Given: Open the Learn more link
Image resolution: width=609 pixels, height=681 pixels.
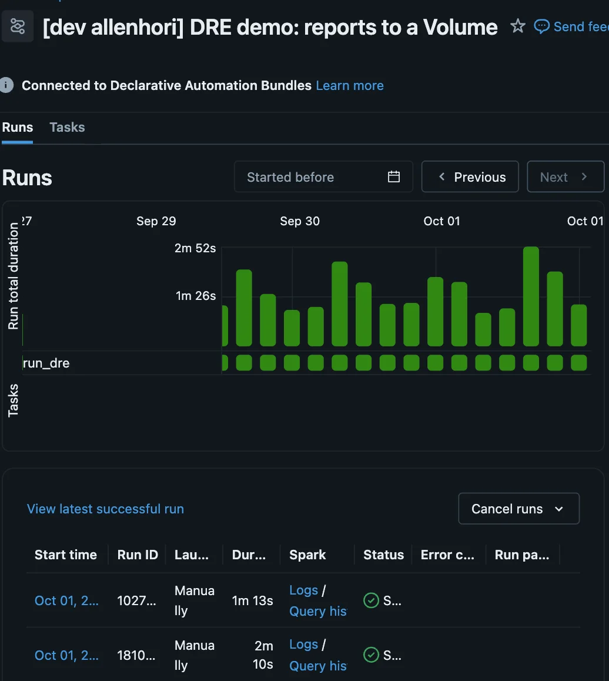Looking at the screenshot, I should point(350,85).
